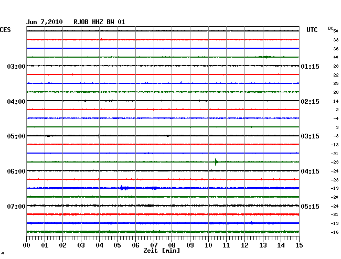The image size is (341, 259).
Task: Click DC offset value "-20"
Action: [335, 197]
